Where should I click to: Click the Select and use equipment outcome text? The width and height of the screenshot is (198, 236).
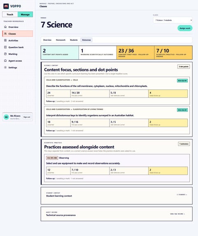[x=83, y=163]
